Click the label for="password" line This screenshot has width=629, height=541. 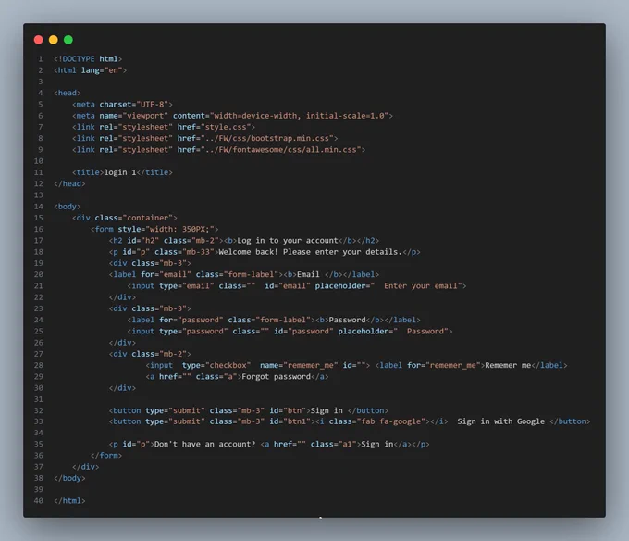coord(274,320)
